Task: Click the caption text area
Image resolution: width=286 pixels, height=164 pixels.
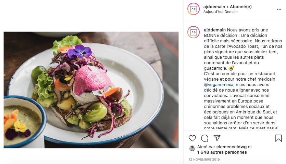Action: tap(243, 79)
